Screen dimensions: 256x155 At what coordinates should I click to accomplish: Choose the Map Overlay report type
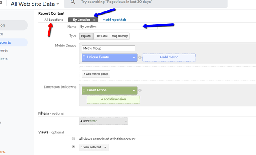(120, 36)
